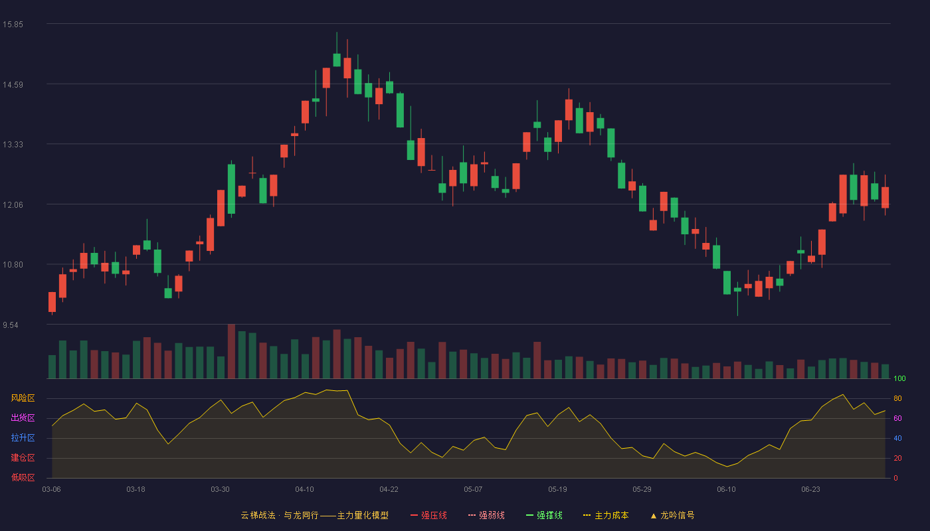Toggle the 龙吟信号 legend item
Viewport: 930px width, 531px height.
coord(672,515)
